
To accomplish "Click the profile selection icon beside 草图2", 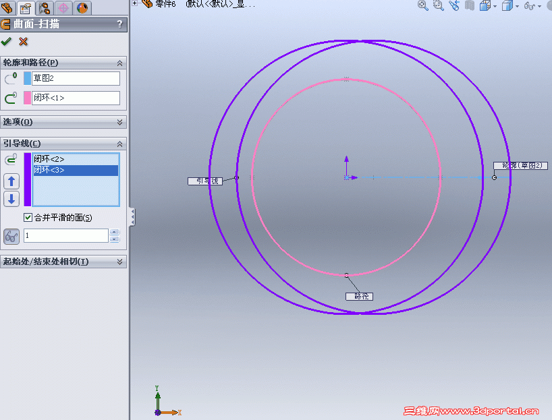I will pyautogui.click(x=11, y=78).
